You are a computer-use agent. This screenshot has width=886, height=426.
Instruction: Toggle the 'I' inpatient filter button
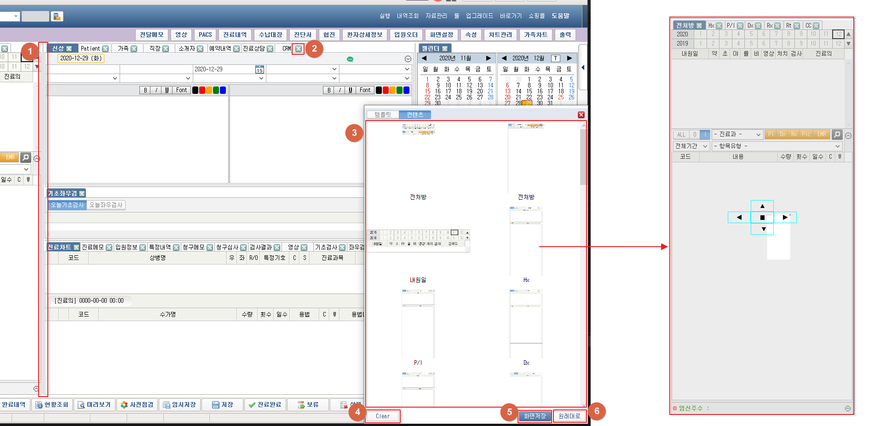pos(705,135)
